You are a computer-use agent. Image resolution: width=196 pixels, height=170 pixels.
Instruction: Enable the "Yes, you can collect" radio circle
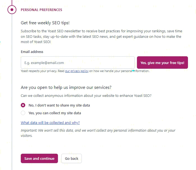pos(23,113)
